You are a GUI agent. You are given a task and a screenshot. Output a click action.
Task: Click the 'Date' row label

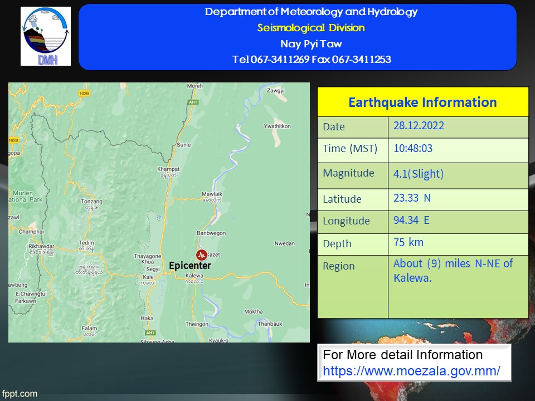click(334, 127)
